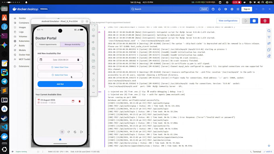The height and width of the screenshot is (154, 274).
Task: Open MCP Toolkit in sidebar
Action: click(25, 59)
